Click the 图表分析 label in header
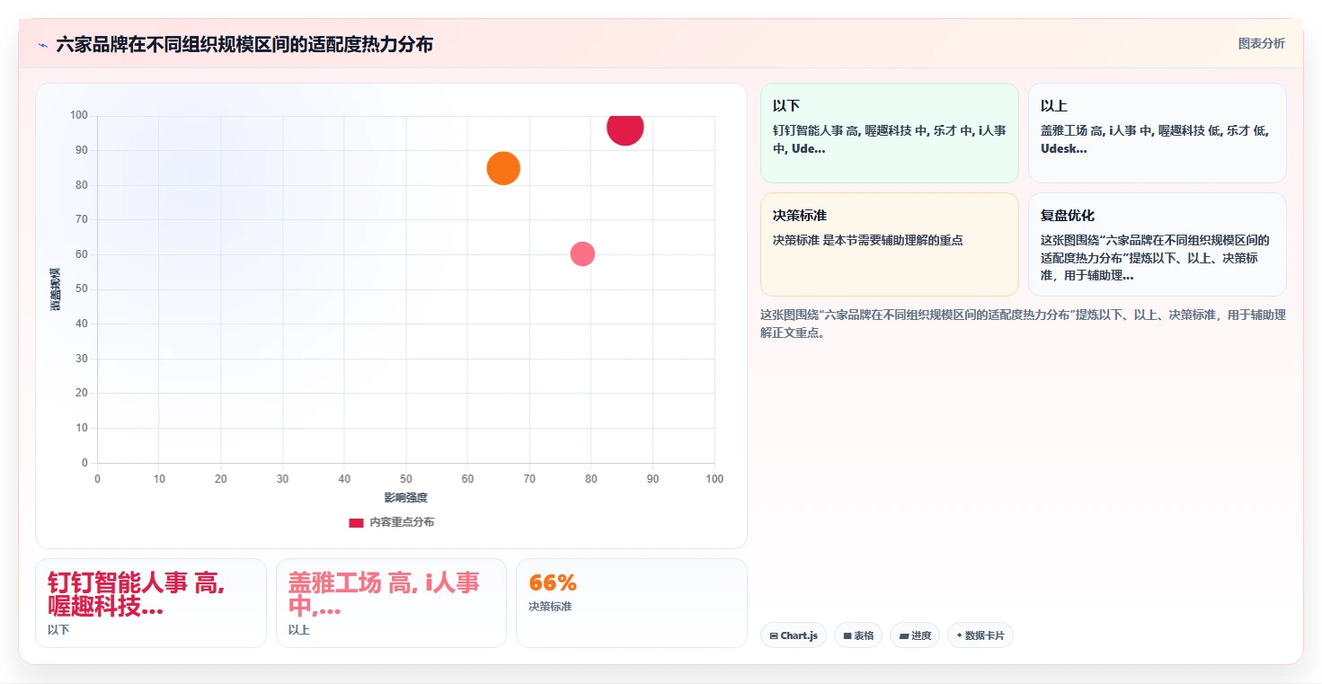This screenshot has height=684, width=1322. [1261, 43]
